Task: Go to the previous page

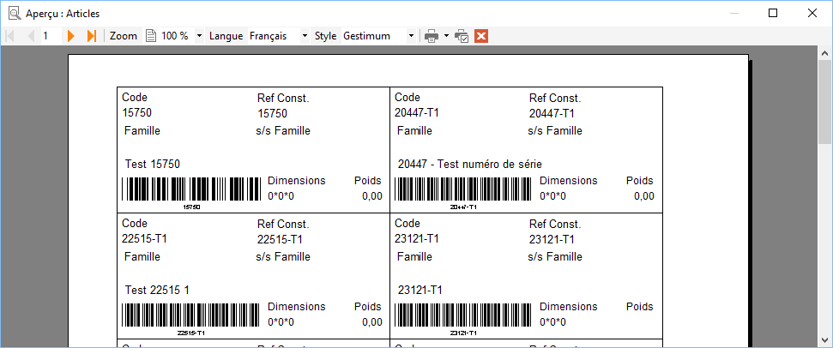Action: [x=31, y=36]
